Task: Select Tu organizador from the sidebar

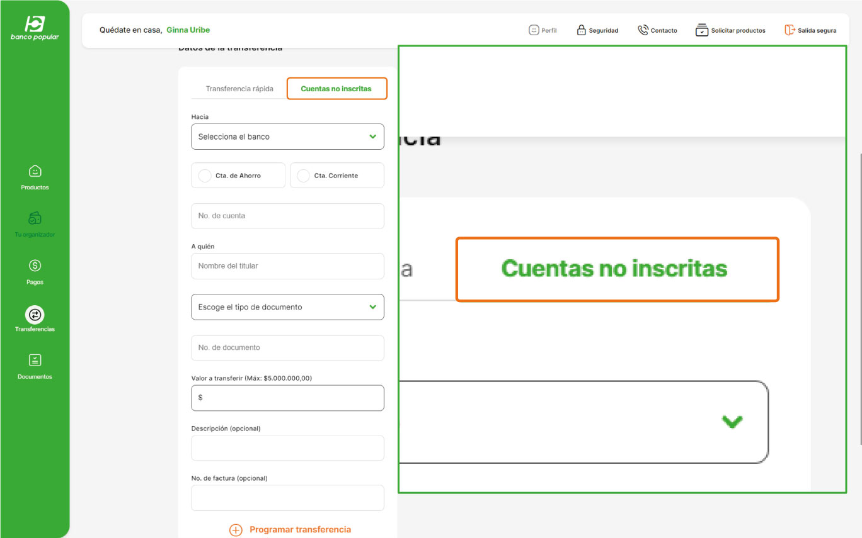Action: coord(35,223)
